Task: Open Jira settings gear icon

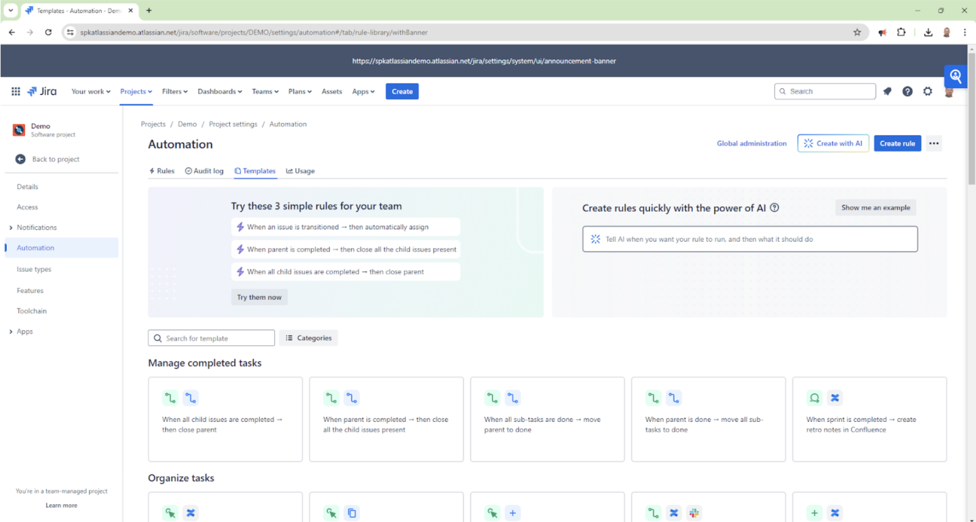Action: 927,92
